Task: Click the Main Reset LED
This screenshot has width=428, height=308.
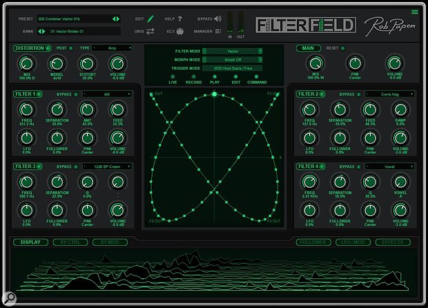Action: (x=343, y=48)
